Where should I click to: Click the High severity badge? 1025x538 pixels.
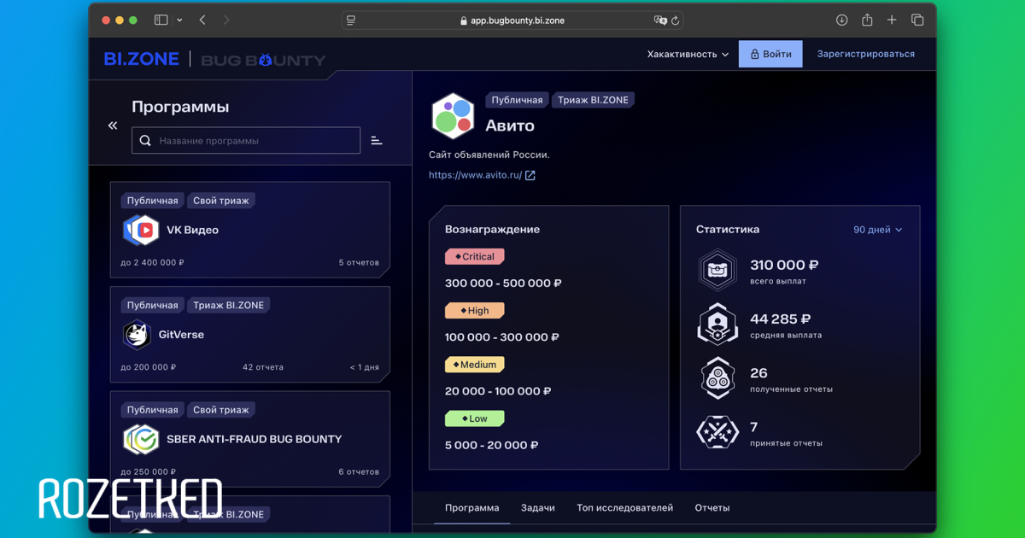point(475,311)
